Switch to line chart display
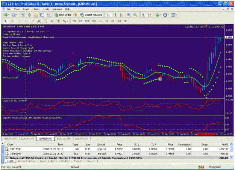235x170 pixels. click(x=121, y=15)
